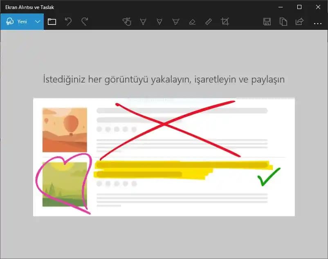Redo the undone annotation

(84, 22)
